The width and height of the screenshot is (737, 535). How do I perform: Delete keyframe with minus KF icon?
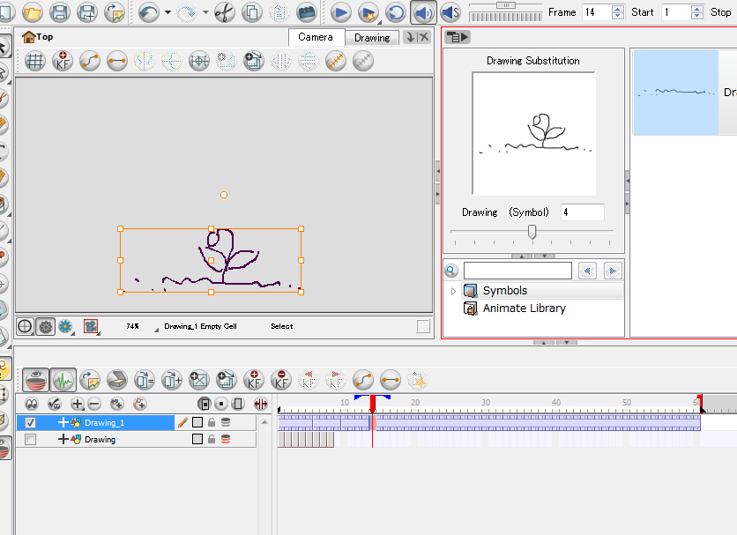(281, 381)
